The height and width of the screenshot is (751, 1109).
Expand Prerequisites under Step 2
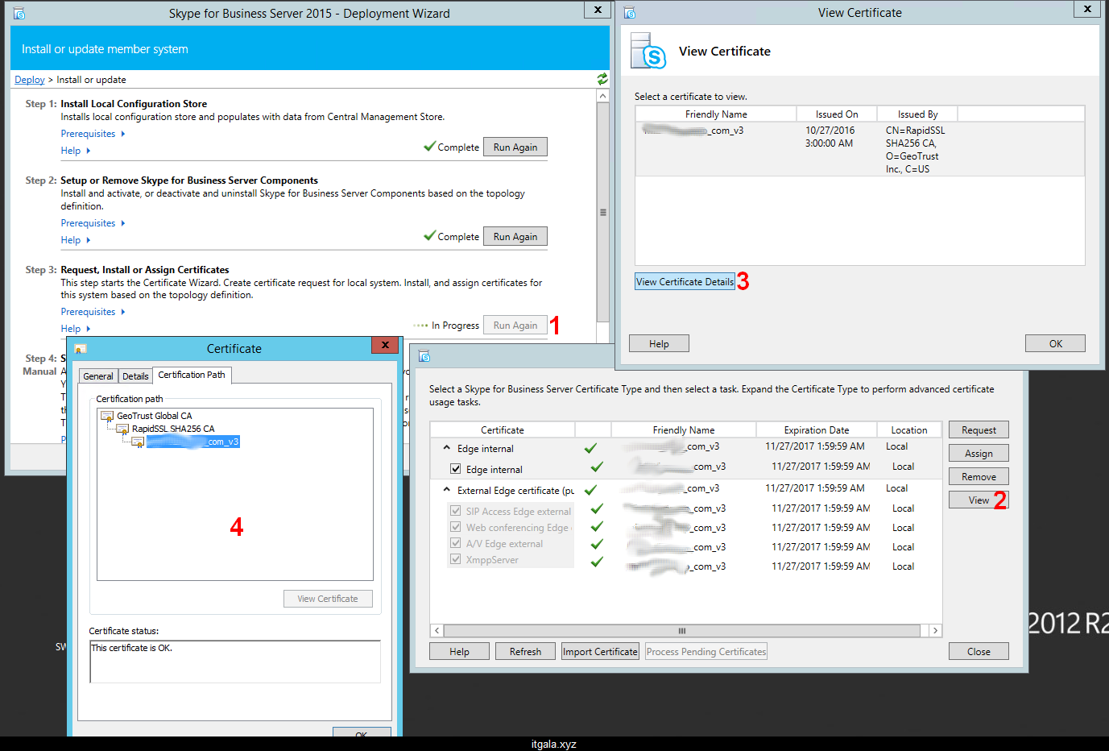tap(93, 223)
